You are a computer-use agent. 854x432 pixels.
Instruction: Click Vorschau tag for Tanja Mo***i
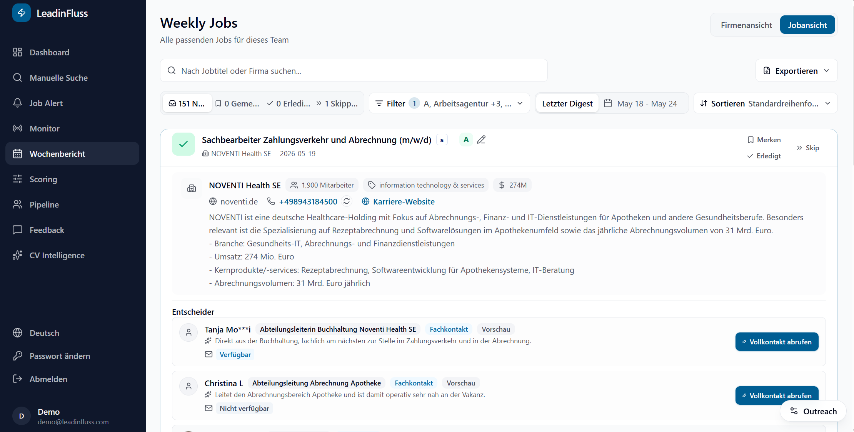coord(496,329)
